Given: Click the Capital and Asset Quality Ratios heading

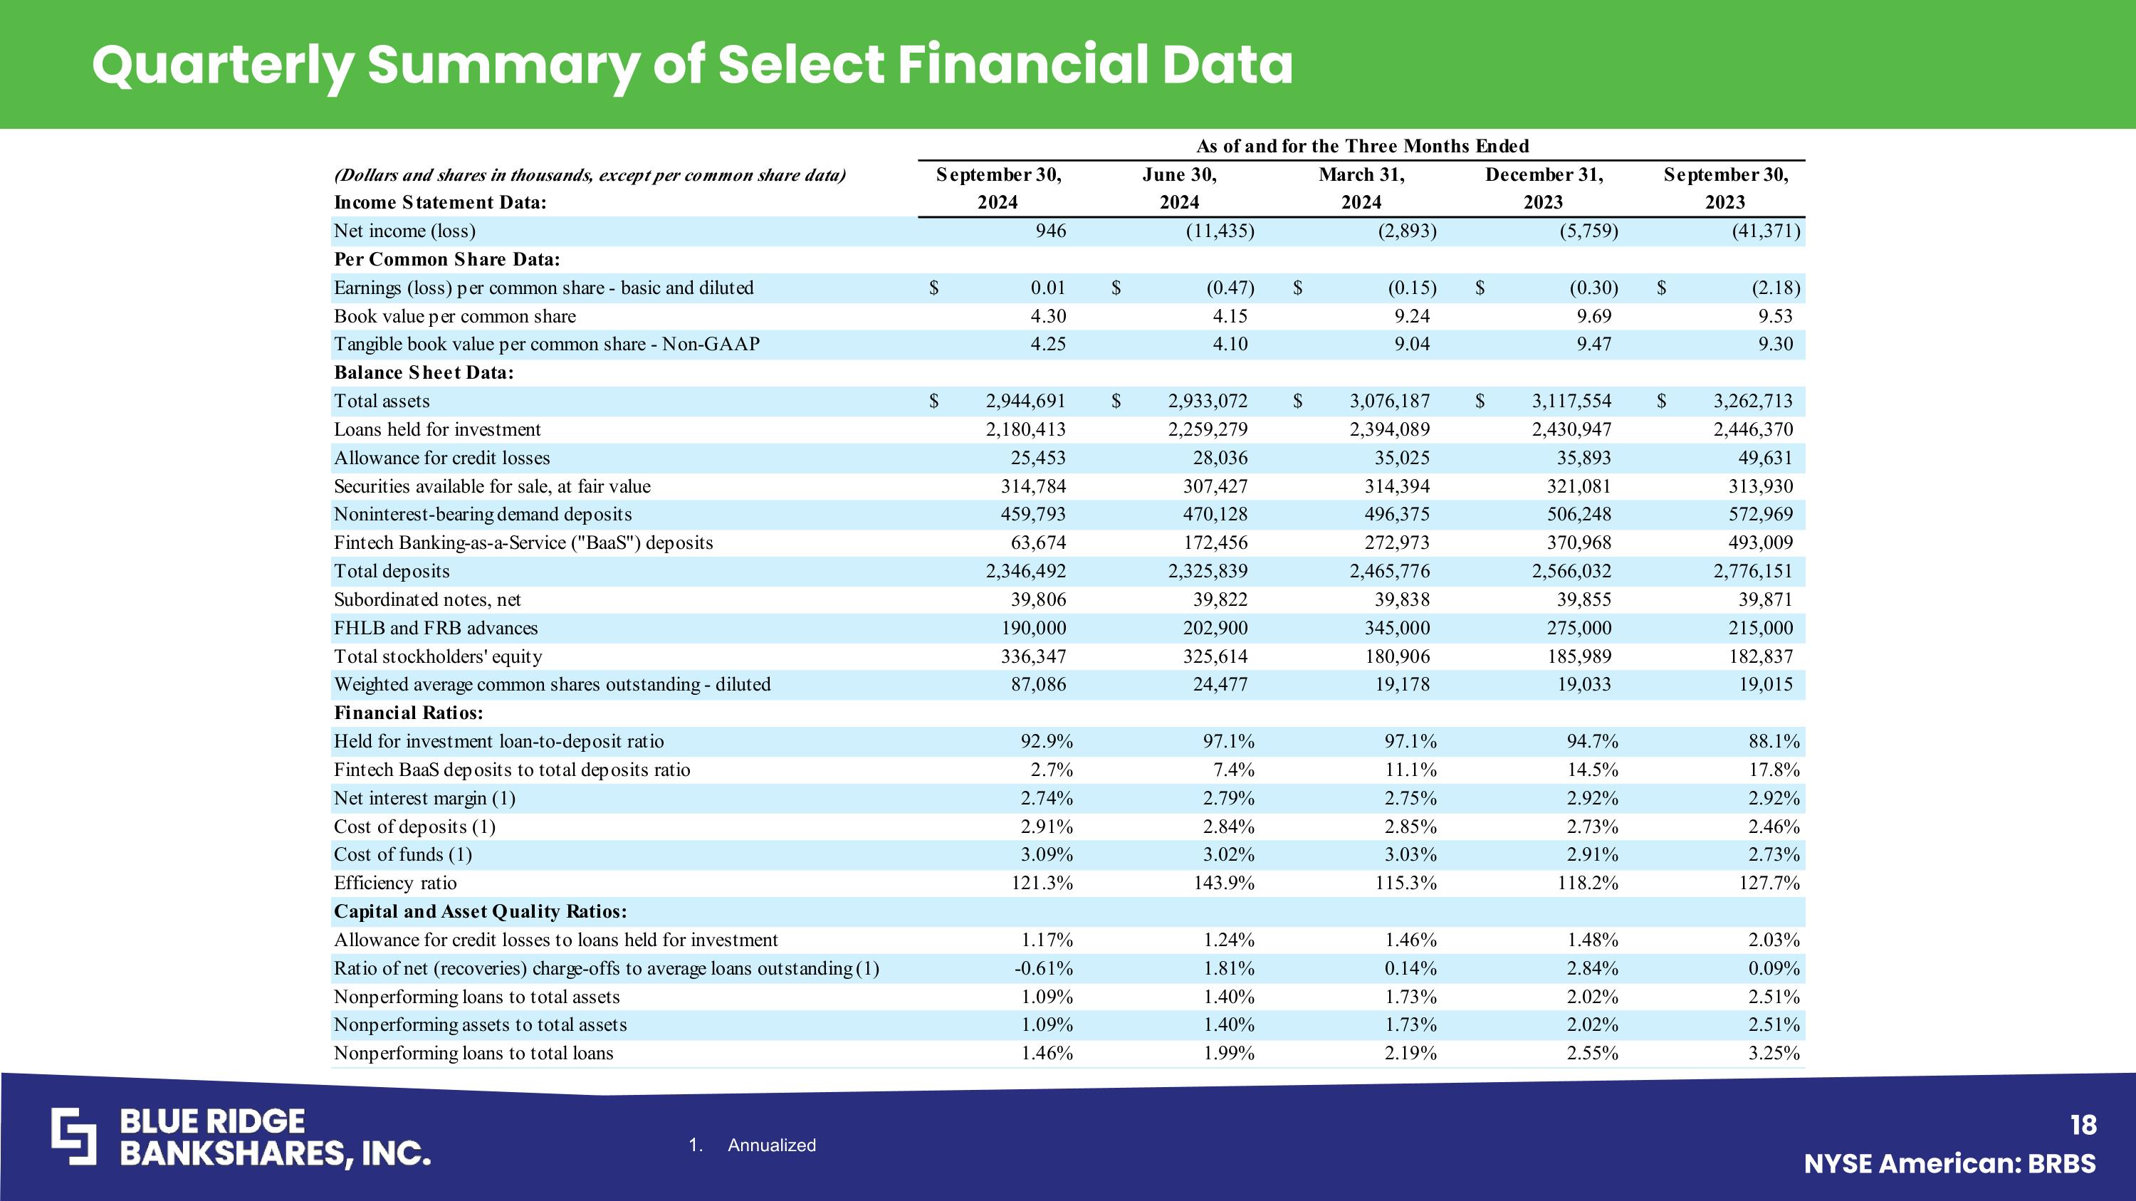Looking at the screenshot, I should pyautogui.click(x=480, y=912).
